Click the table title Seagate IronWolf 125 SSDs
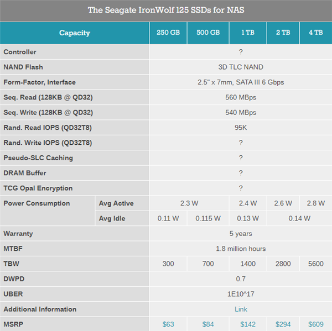 point(166,10)
